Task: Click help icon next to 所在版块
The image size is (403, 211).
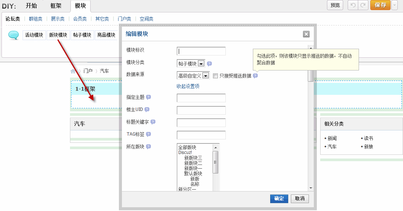Action: coord(148,147)
